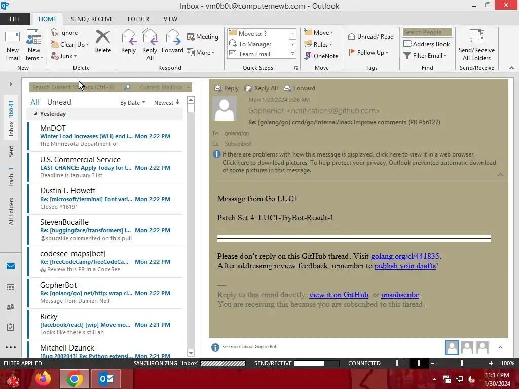
Task: Switch to the Mail view icon
Action: tap(11, 266)
